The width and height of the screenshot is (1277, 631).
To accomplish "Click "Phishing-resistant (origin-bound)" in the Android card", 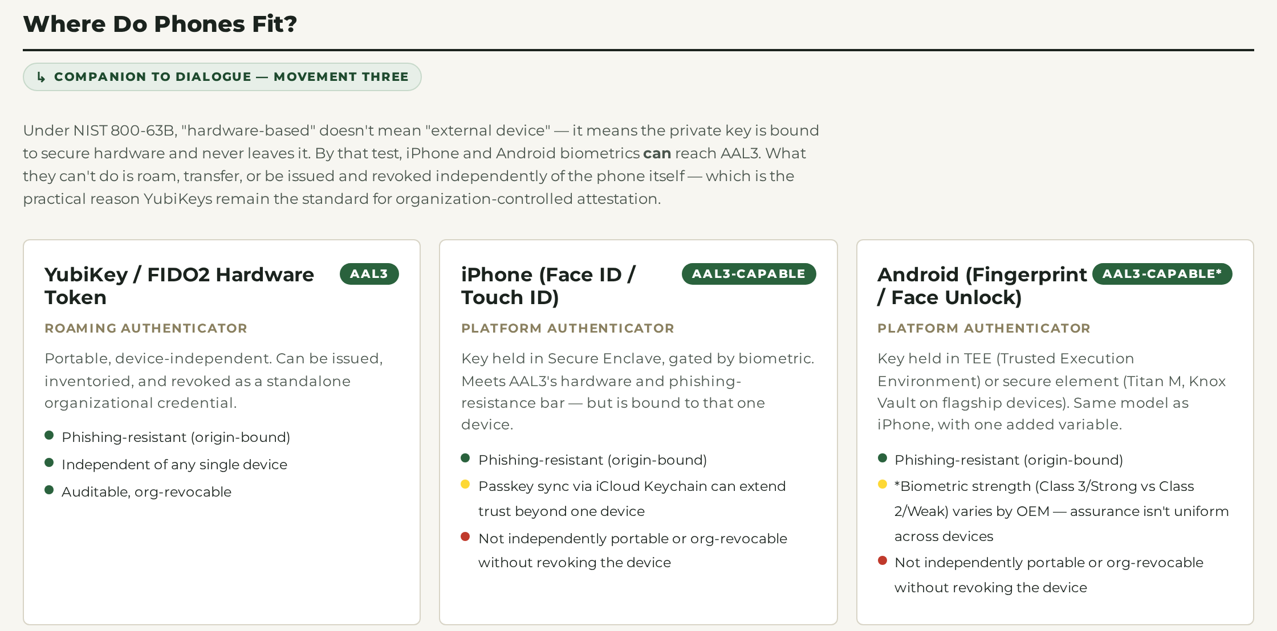I will [x=1009, y=460].
